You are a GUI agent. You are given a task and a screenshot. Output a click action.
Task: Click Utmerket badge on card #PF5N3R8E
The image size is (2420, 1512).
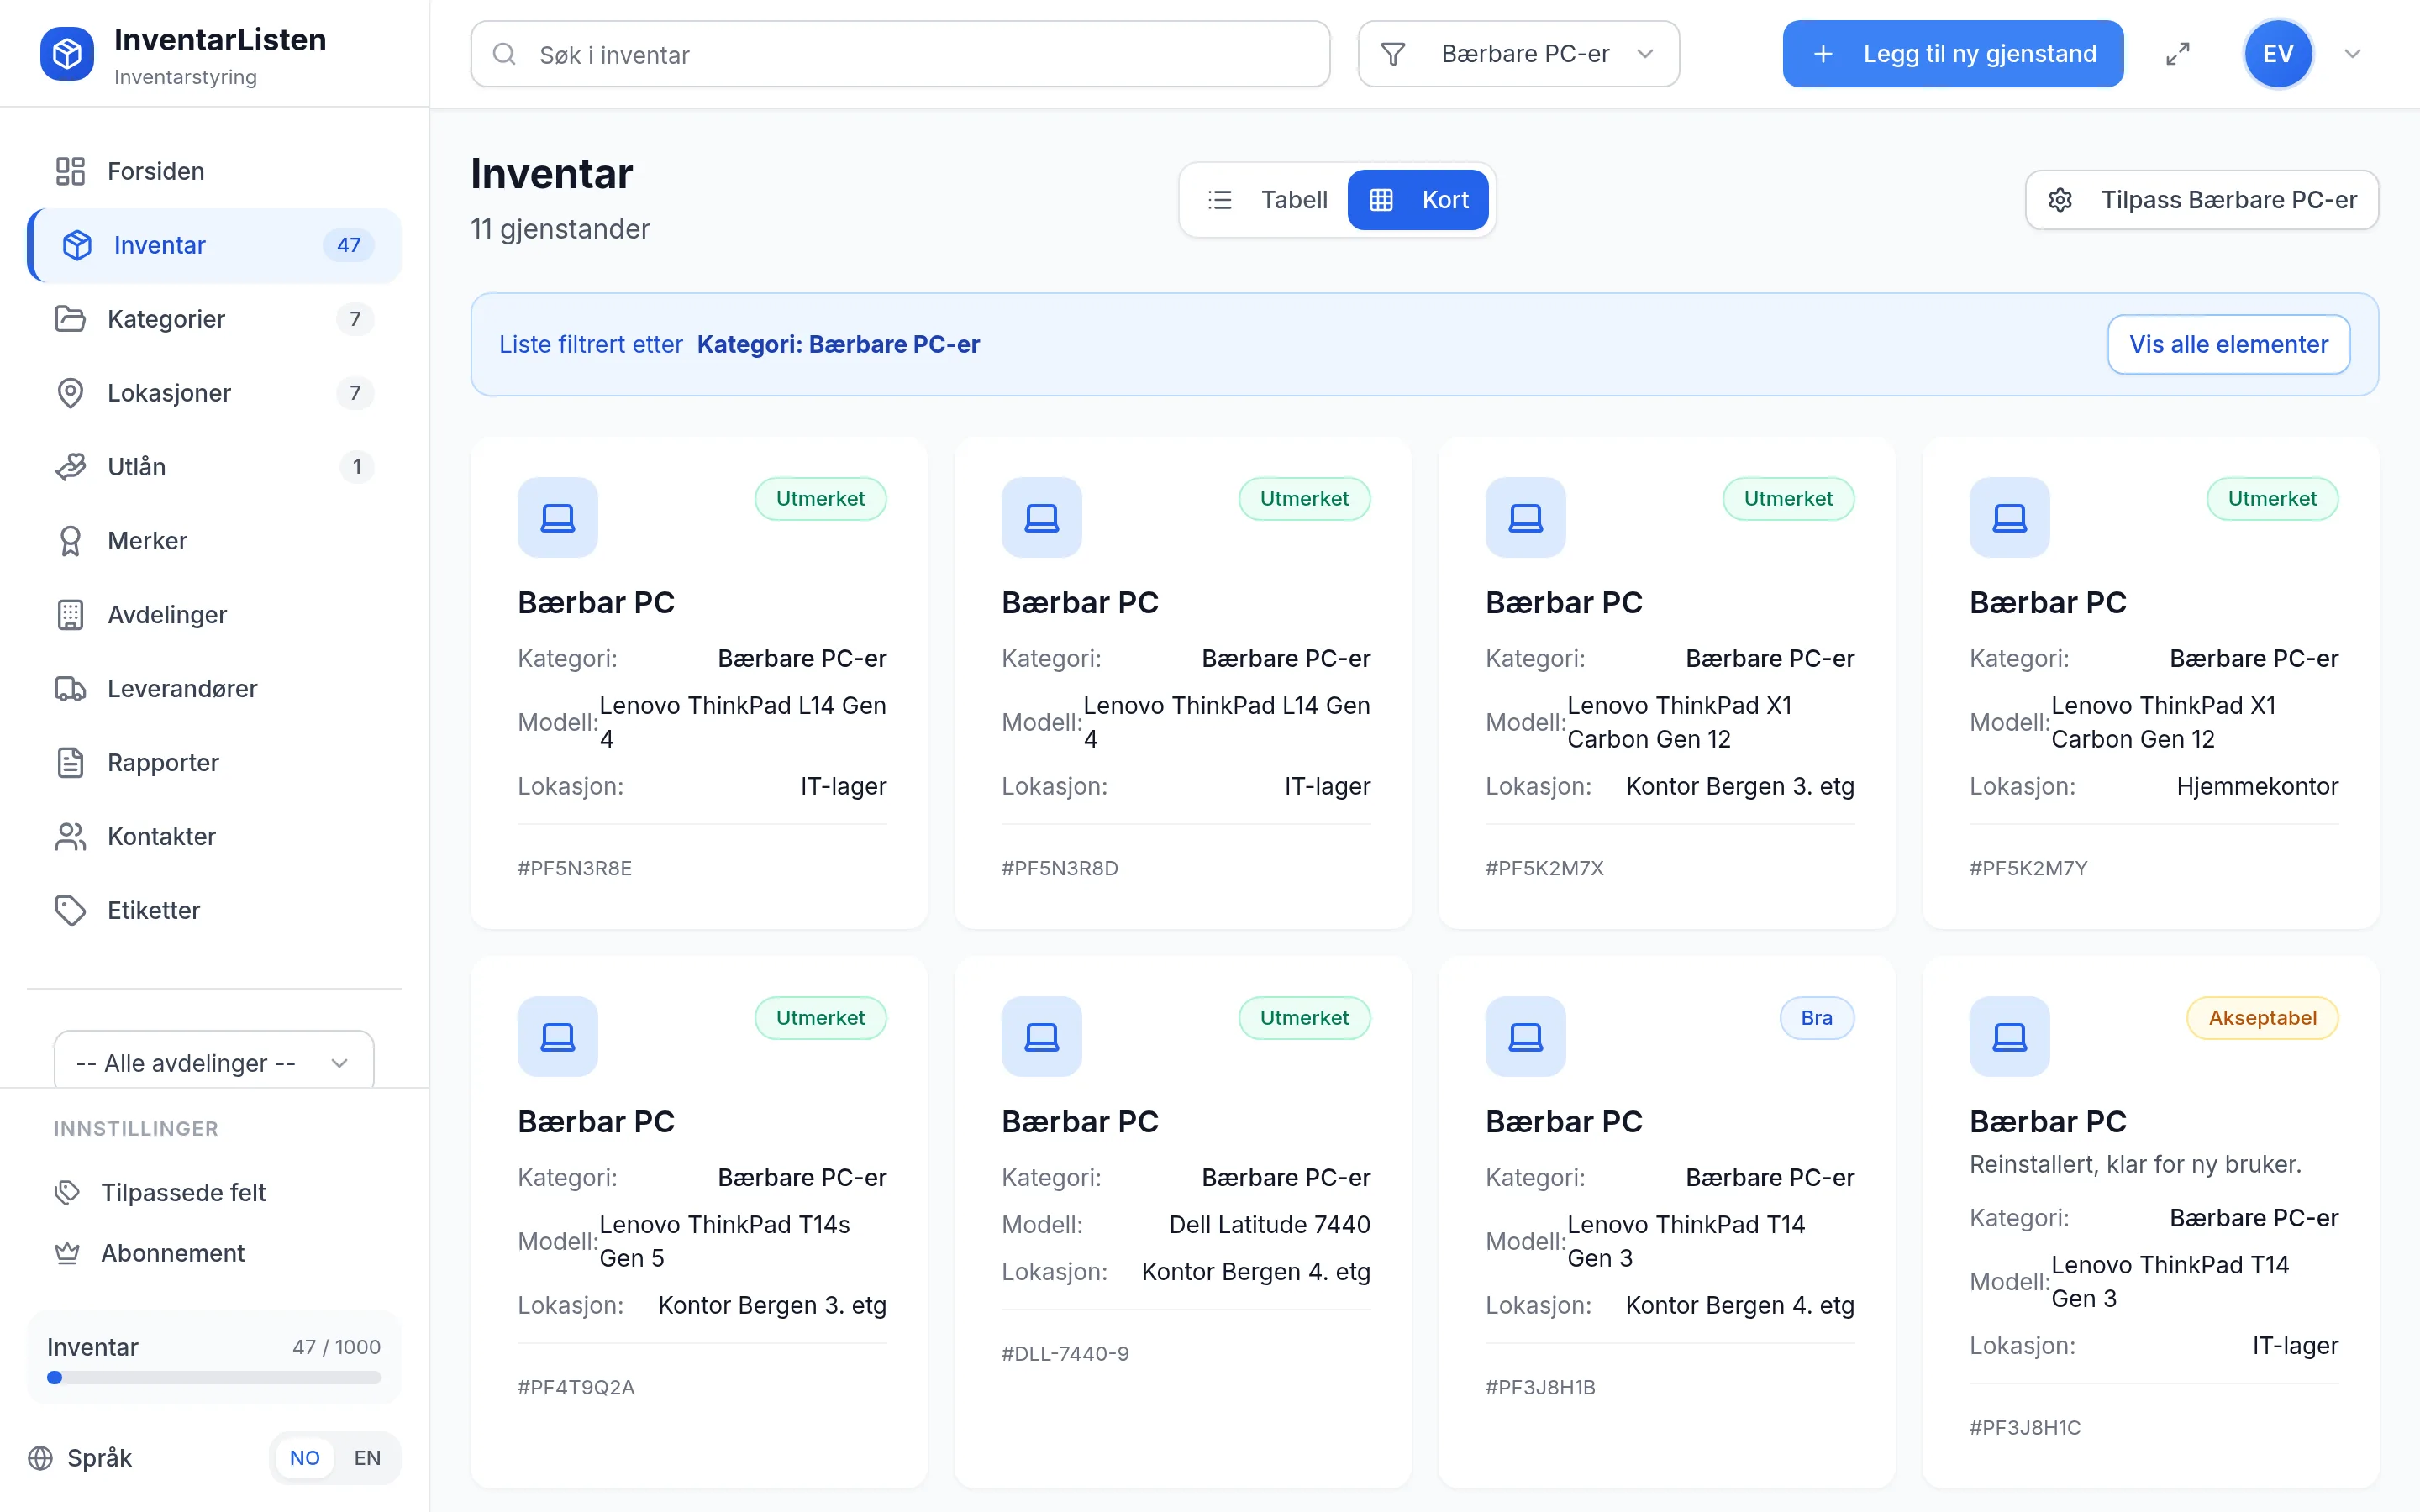pos(820,498)
